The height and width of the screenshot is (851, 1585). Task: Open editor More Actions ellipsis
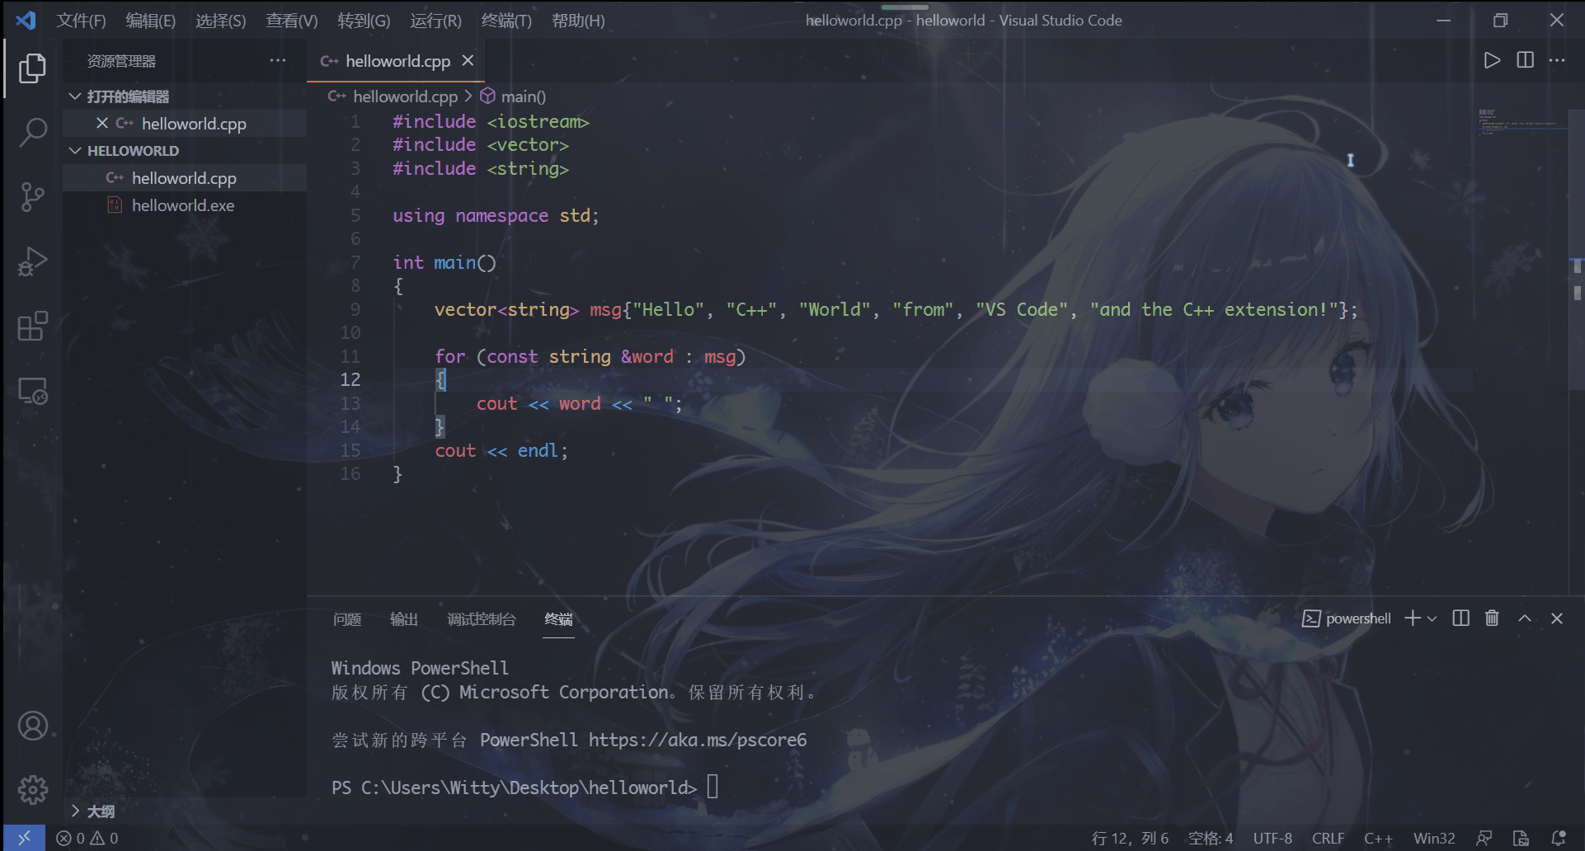(1557, 60)
